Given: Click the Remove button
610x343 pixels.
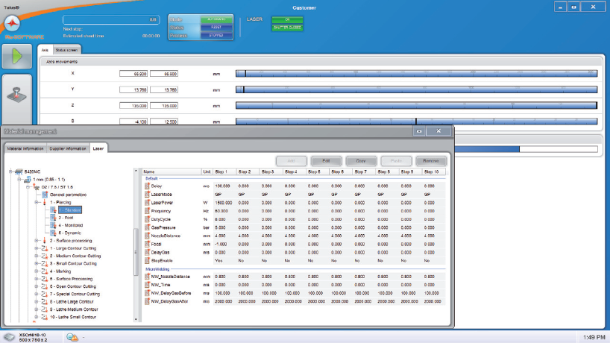Looking at the screenshot, I should 431,160.
